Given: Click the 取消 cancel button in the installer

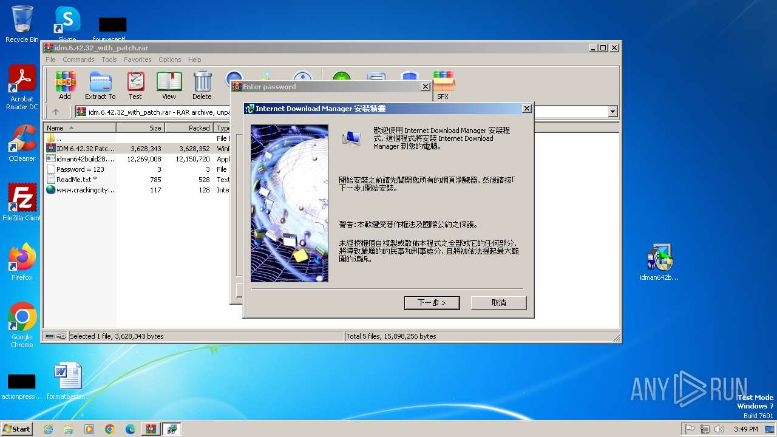Looking at the screenshot, I should (x=499, y=302).
